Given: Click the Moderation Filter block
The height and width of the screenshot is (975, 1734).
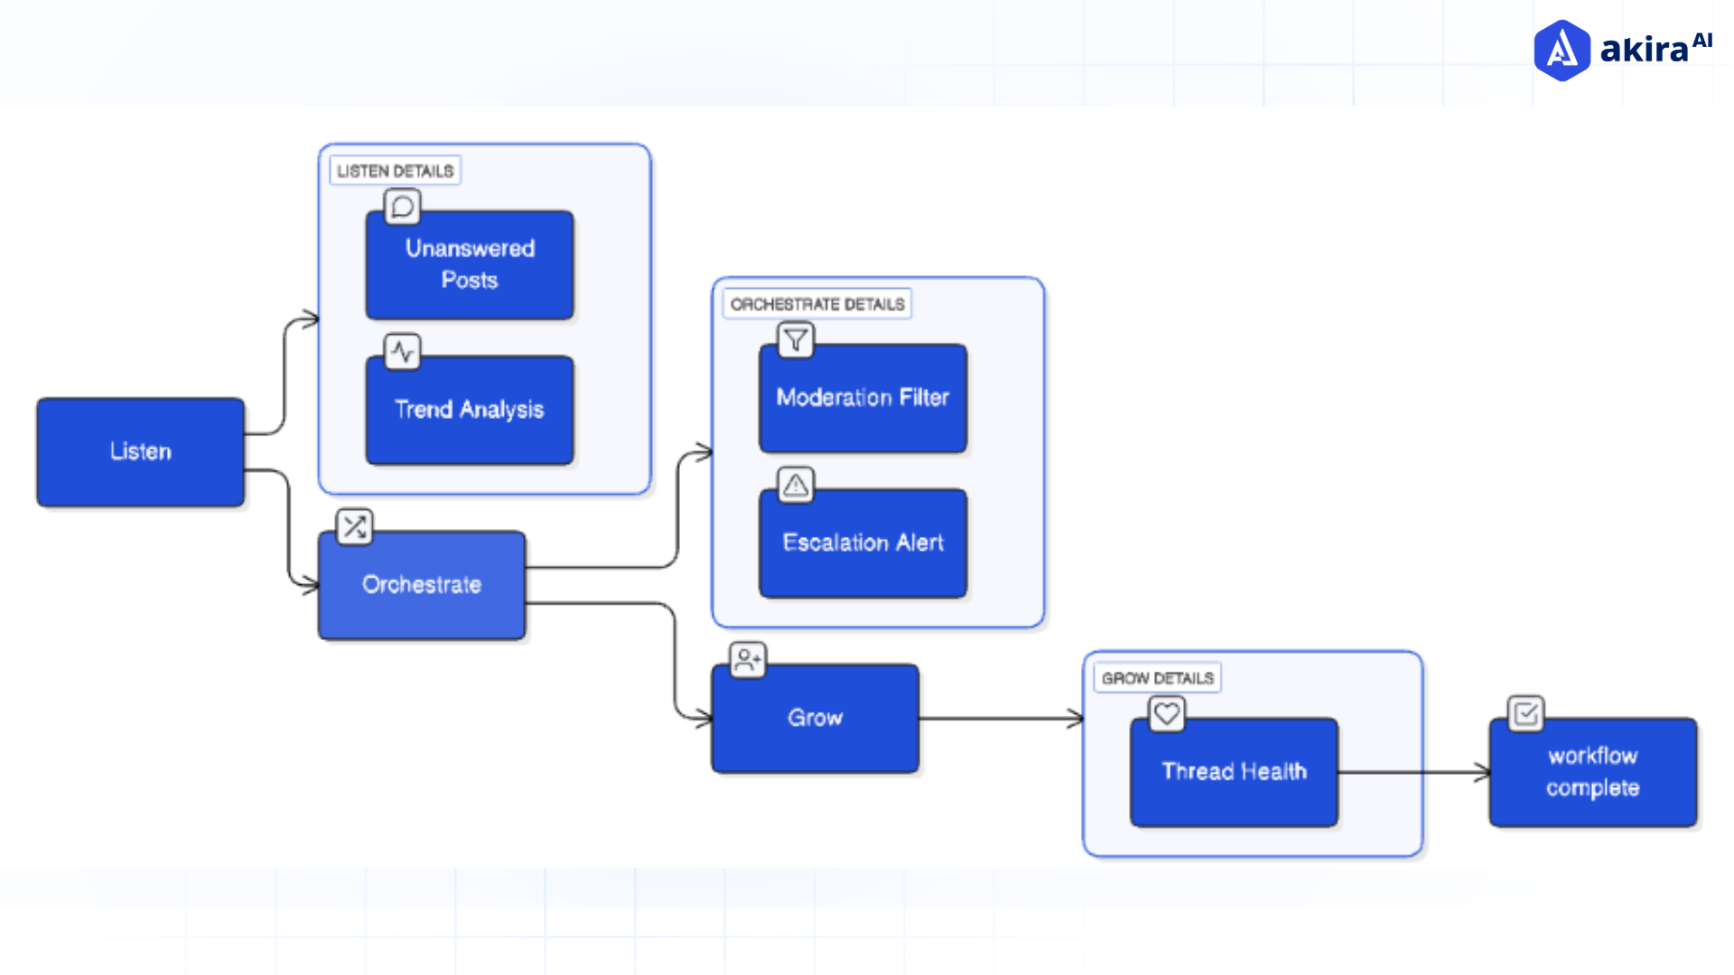Looking at the screenshot, I should (862, 397).
